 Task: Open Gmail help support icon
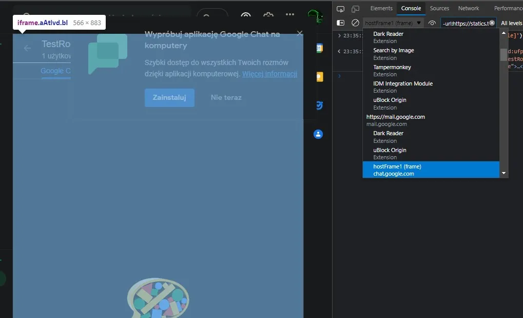coord(246,16)
